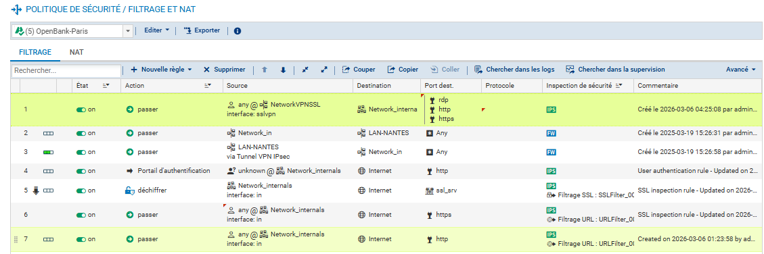Click FW badge in rule 2
Viewport: 764px width, 254px height.
pyautogui.click(x=551, y=132)
